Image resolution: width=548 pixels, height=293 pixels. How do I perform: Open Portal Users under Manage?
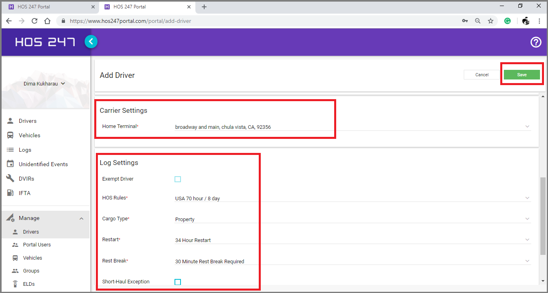coord(37,245)
